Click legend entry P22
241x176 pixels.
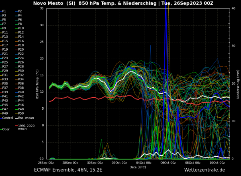19,54
